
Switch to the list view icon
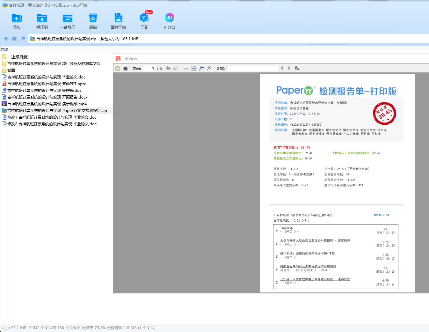point(23,39)
